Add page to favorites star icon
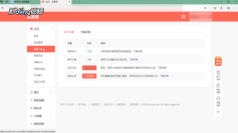Viewport: 238px width, 133px height. coord(205,8)
